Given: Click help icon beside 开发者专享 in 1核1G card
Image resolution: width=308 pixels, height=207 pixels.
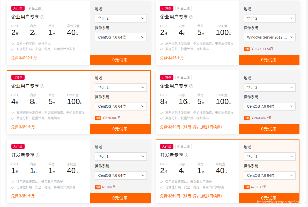Looking at the screenshot, I should [38, 155].
